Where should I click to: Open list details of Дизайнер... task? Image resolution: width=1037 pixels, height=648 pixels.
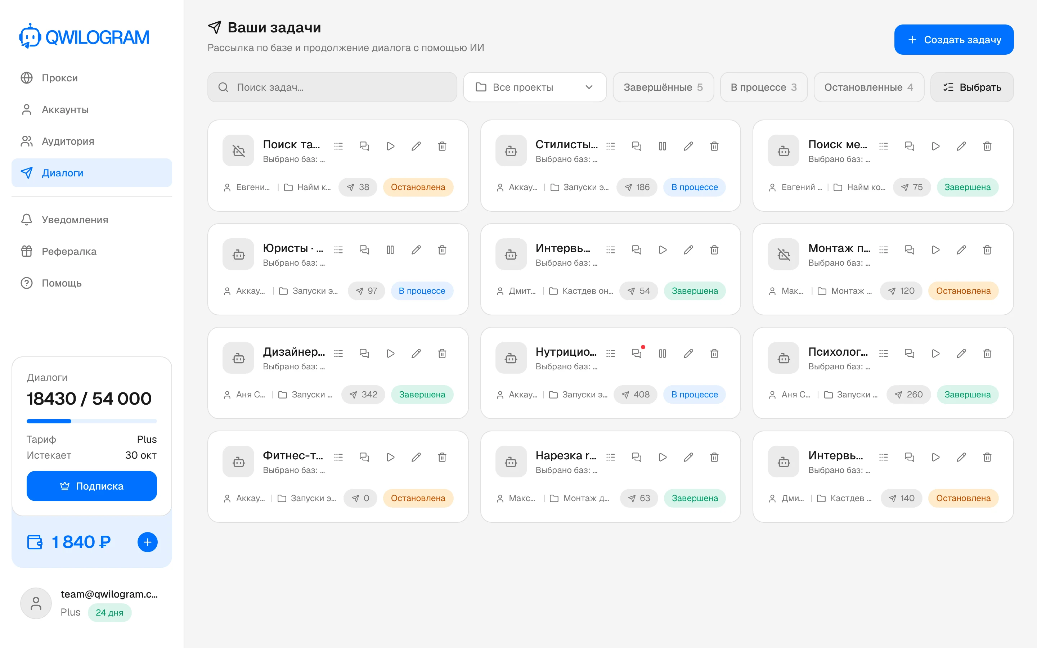coord(338,354)
